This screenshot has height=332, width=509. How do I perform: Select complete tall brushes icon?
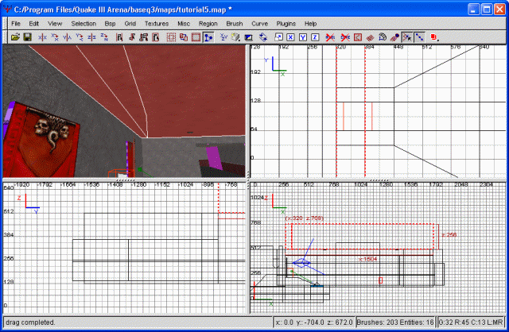119,37
